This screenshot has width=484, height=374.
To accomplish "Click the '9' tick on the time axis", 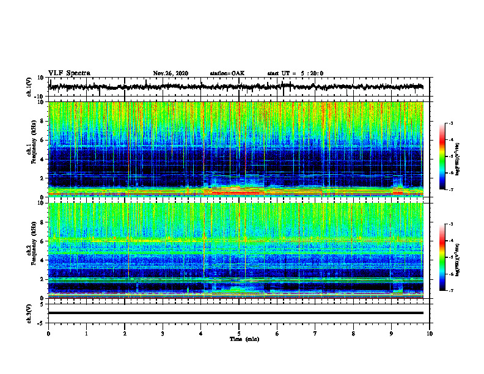I will coord(391,334).
